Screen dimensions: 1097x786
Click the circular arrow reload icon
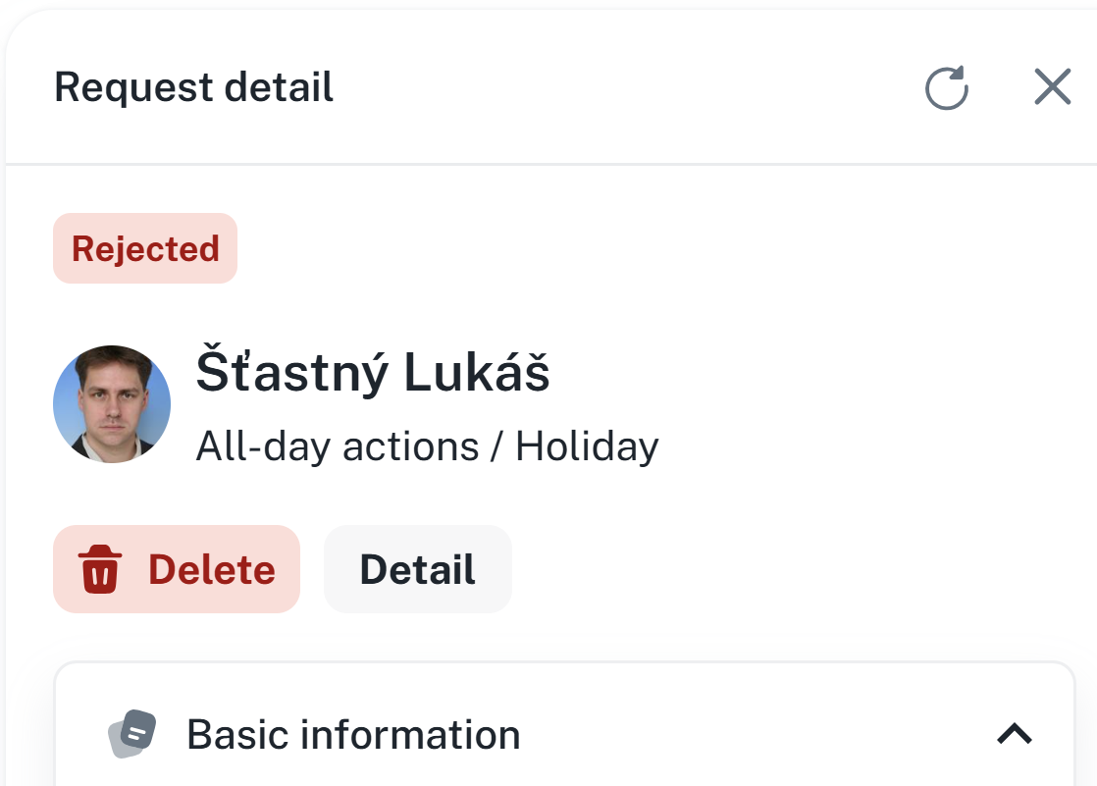(x=947, y=88)
